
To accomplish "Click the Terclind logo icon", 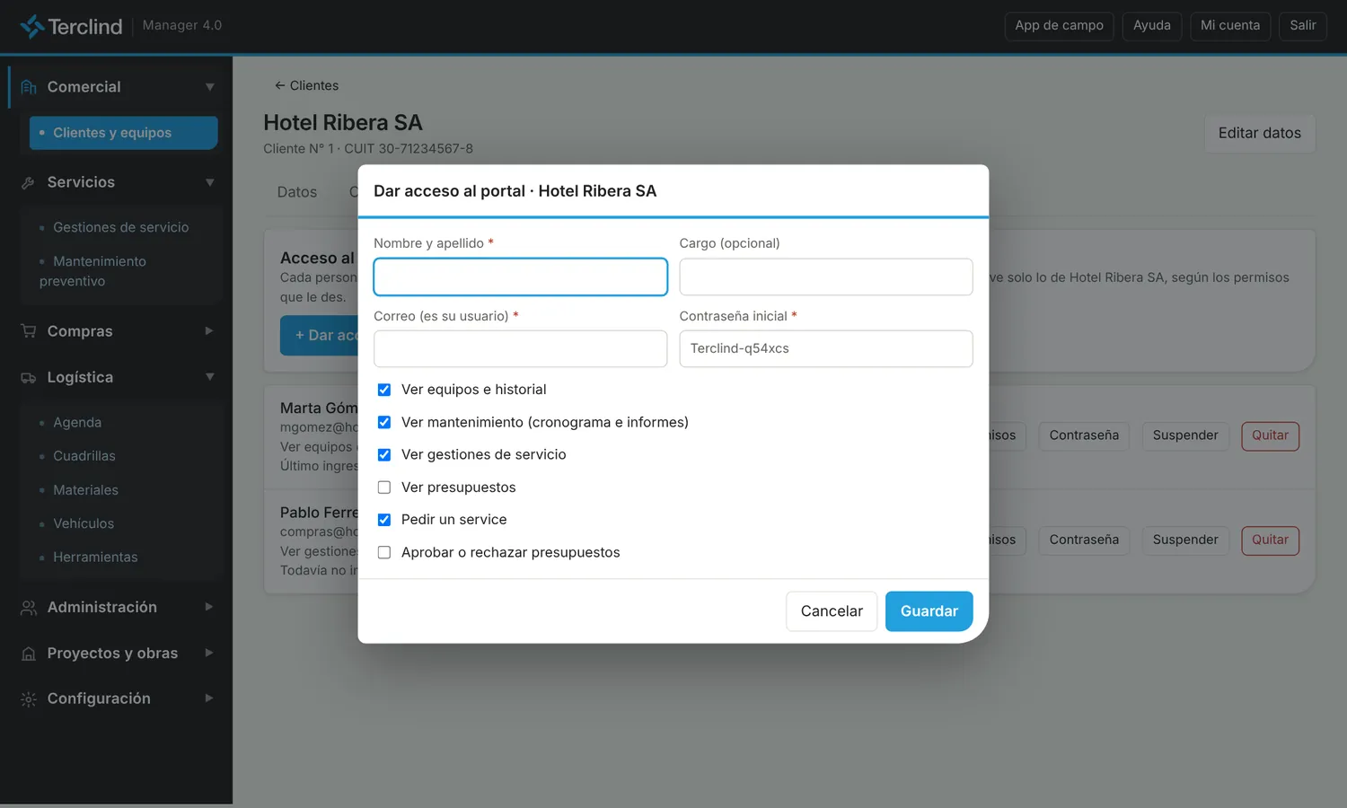I will pyautogui.click(x=32, y=26).
